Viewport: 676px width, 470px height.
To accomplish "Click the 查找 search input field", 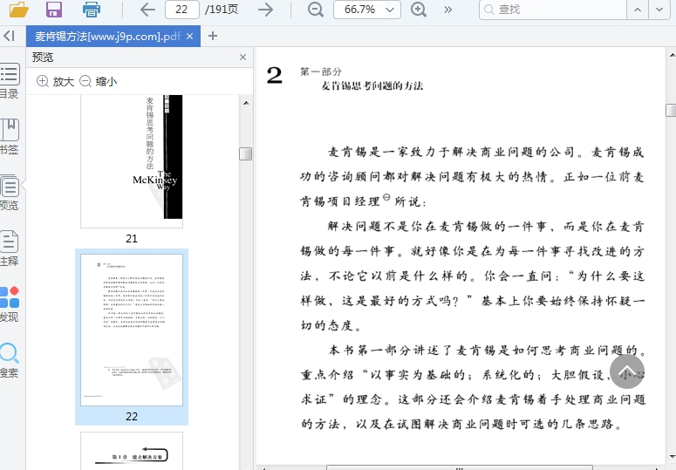I will pos(552,10).
